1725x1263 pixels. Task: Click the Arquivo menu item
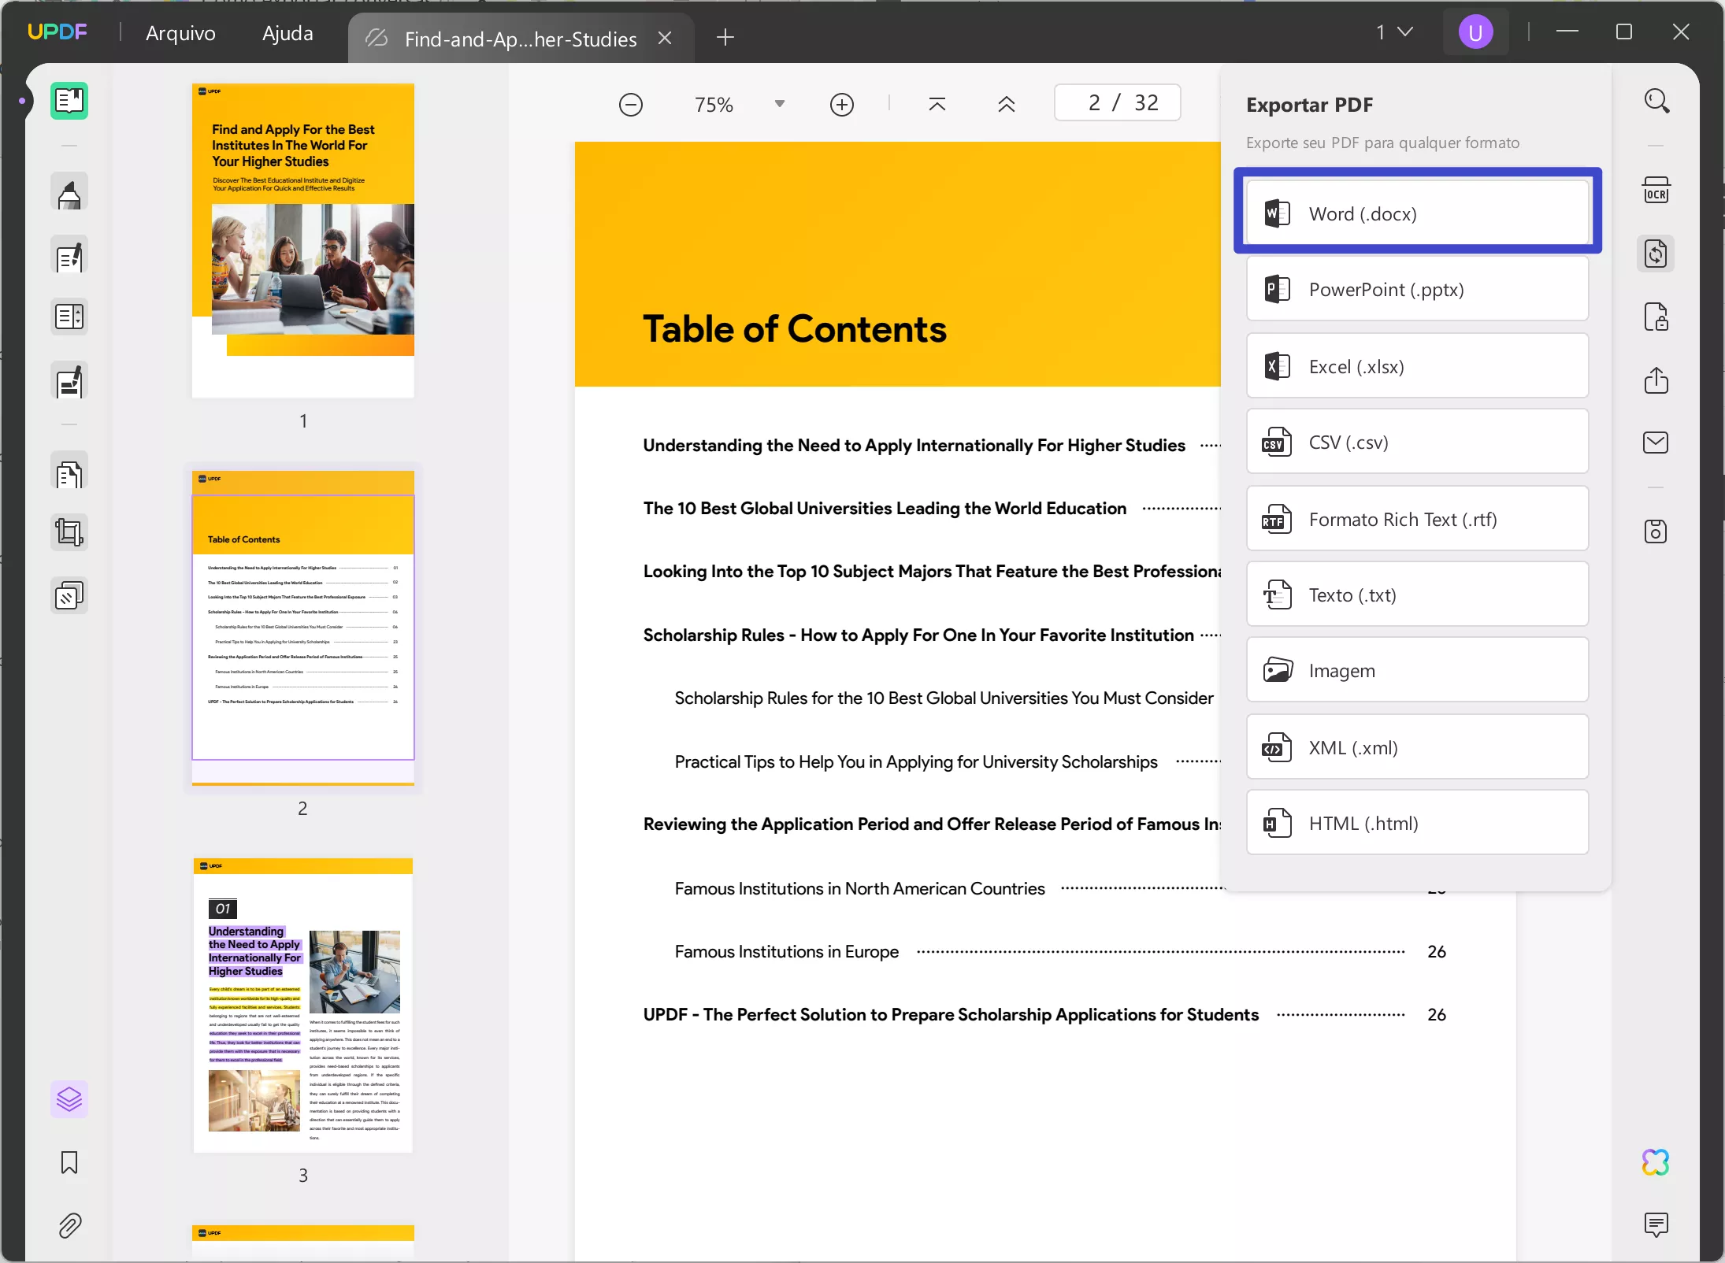pyautogui.click(x=180, y=32)
